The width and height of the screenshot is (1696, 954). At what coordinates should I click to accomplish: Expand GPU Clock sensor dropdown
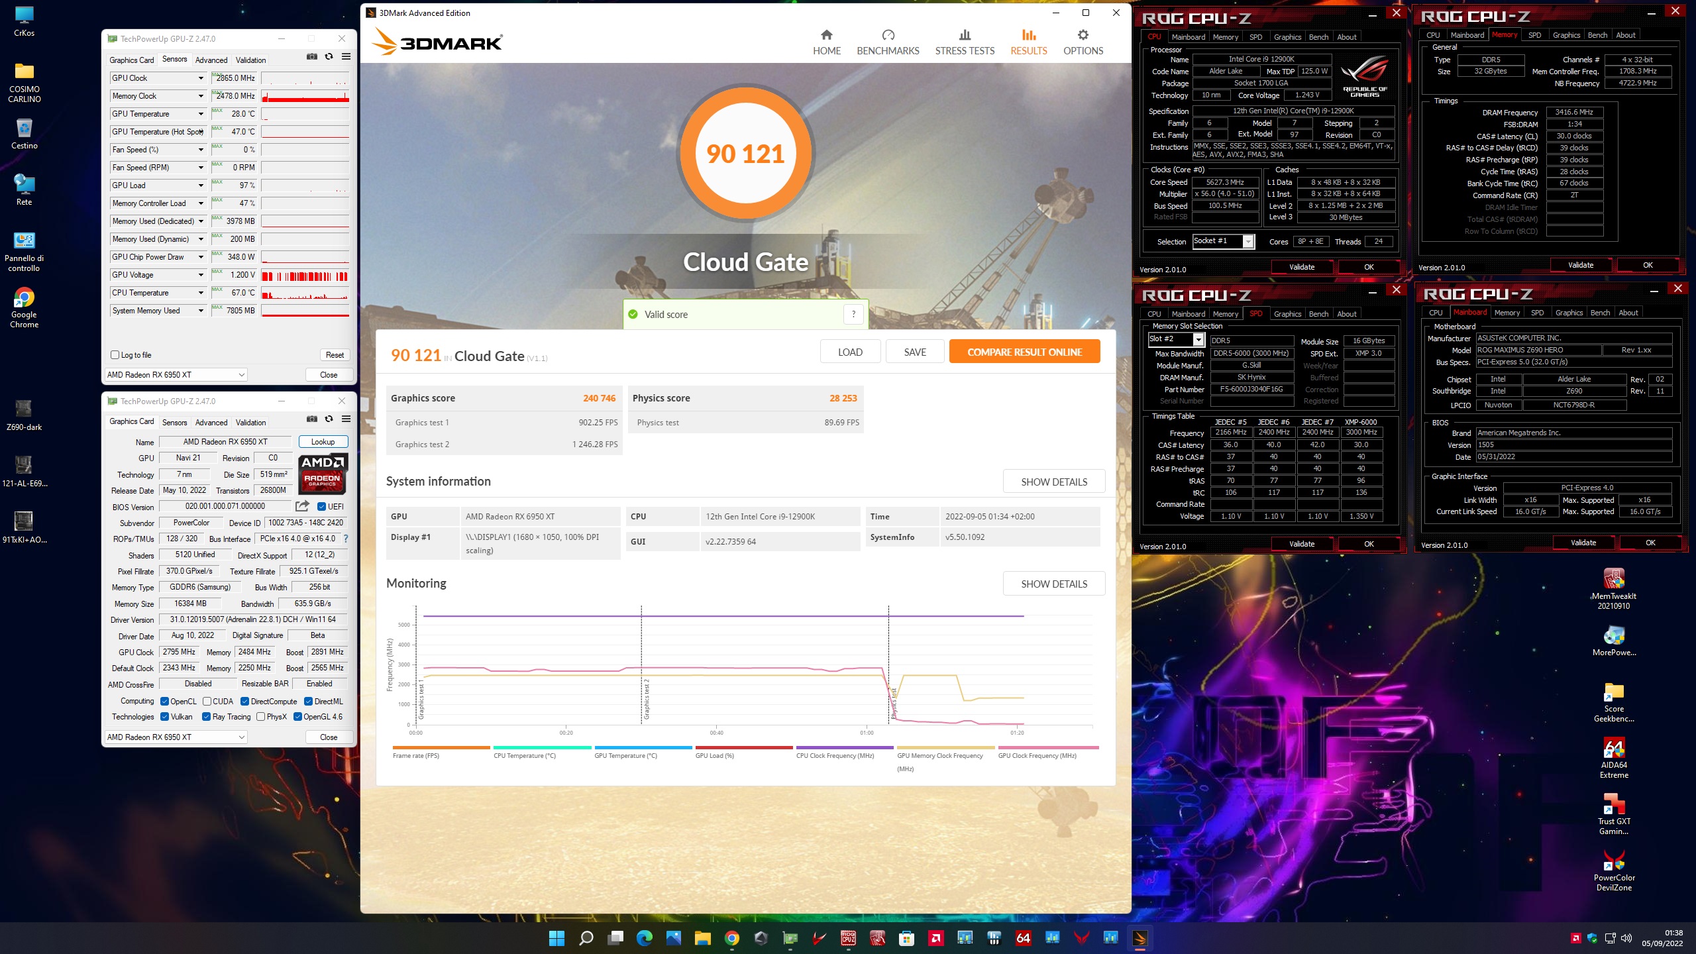201,78
